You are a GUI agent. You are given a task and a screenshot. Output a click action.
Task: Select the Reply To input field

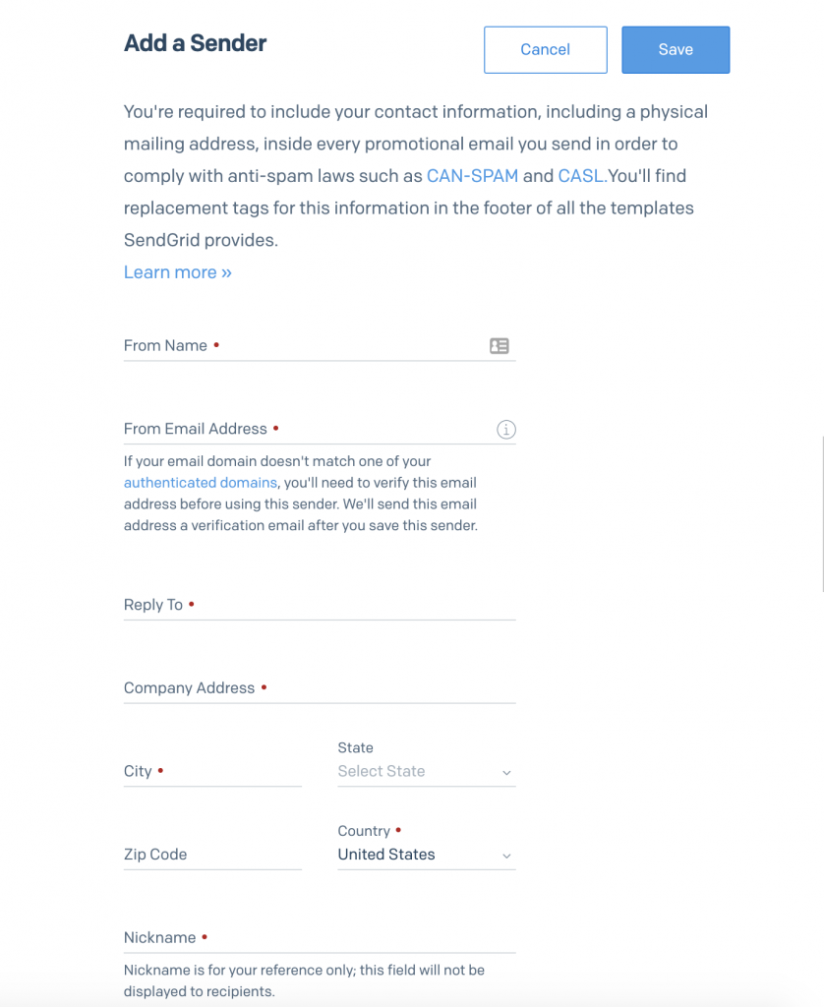pos(320,605)
